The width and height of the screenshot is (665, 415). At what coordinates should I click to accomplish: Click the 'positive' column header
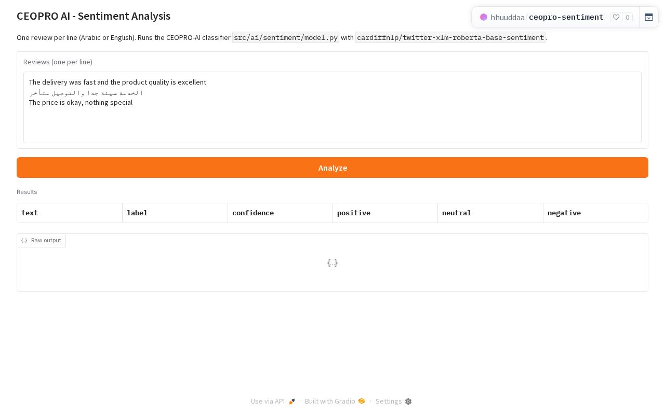(x=385, y=213)
